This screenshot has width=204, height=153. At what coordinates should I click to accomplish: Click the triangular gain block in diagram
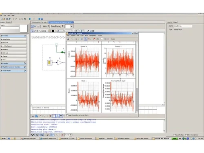tap(60, 62)
